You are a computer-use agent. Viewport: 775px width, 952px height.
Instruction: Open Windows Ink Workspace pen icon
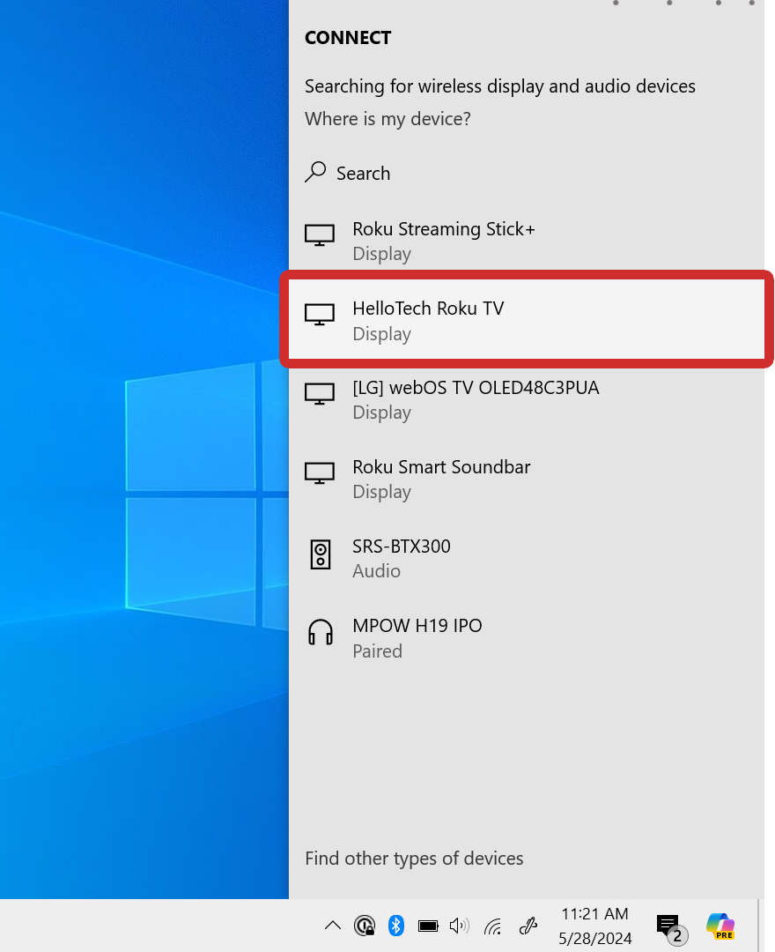(x=527, y=925)
